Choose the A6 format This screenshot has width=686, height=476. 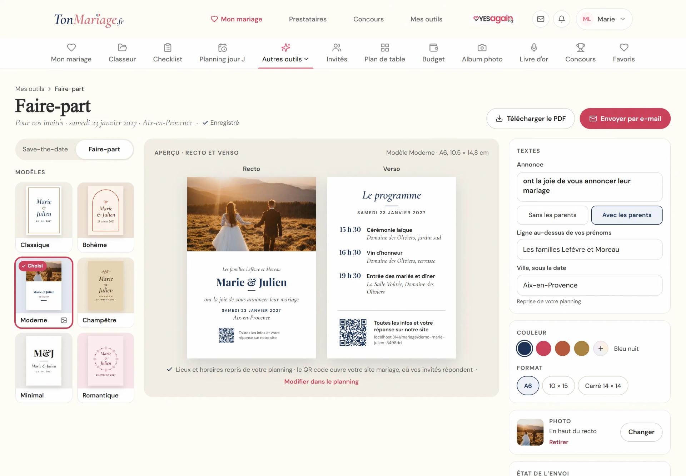click(528, 386)
